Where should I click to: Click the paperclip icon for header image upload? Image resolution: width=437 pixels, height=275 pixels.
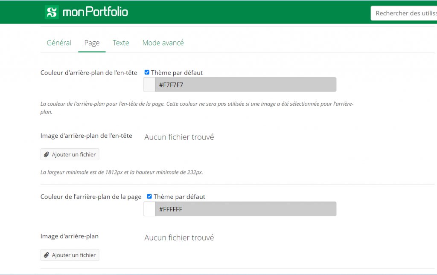(47, 154)
